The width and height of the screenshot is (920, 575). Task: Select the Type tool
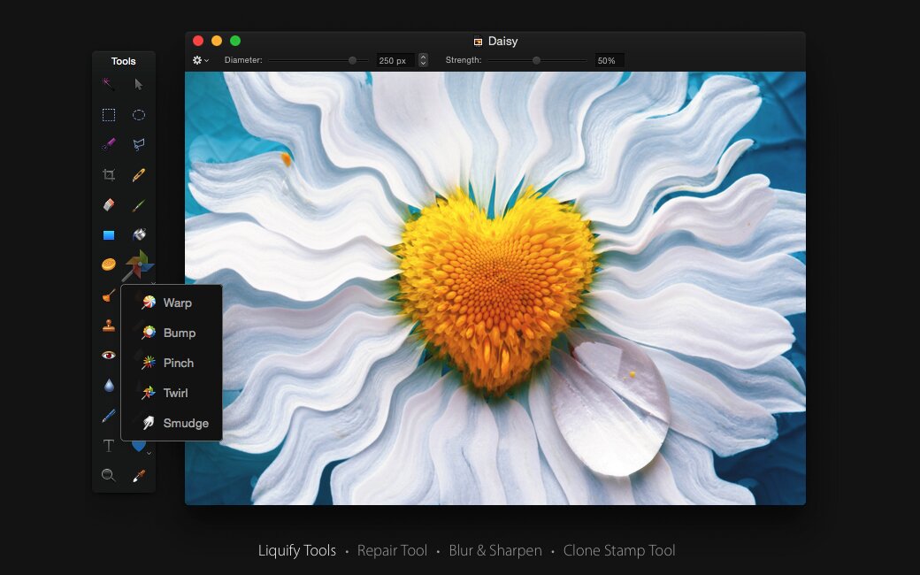[x=109, y=446]
